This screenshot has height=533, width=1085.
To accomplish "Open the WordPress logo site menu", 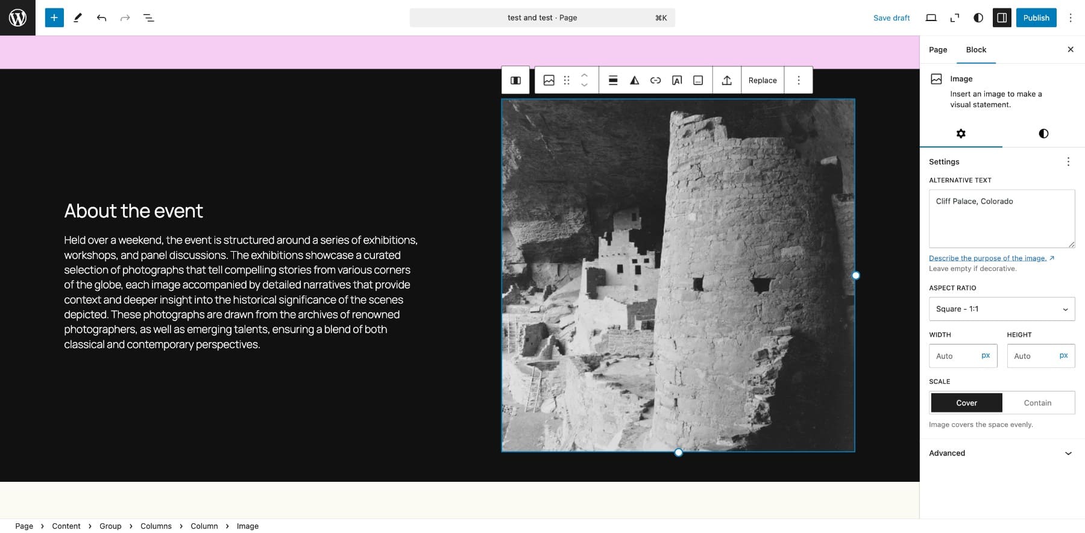I will (17, 17).
